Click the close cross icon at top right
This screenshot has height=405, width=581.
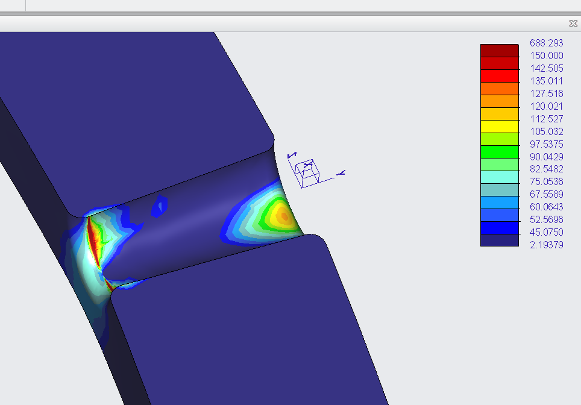pos(573,24)
